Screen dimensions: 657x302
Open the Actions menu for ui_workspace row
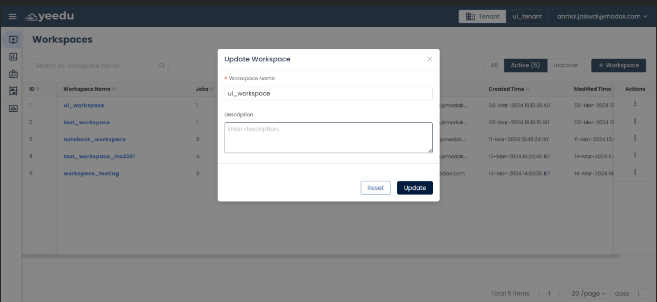pyautogui.click(x=635, y=104)
